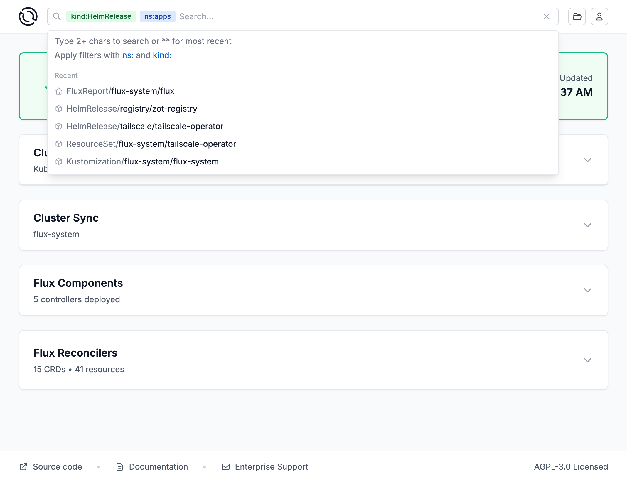
Task: Click the Flux logo icon
Action: [x=28, y=16]
